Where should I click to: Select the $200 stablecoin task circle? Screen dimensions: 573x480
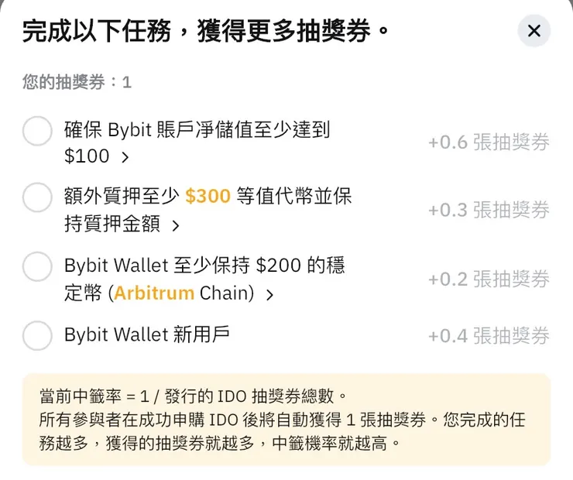click(37, 266)
